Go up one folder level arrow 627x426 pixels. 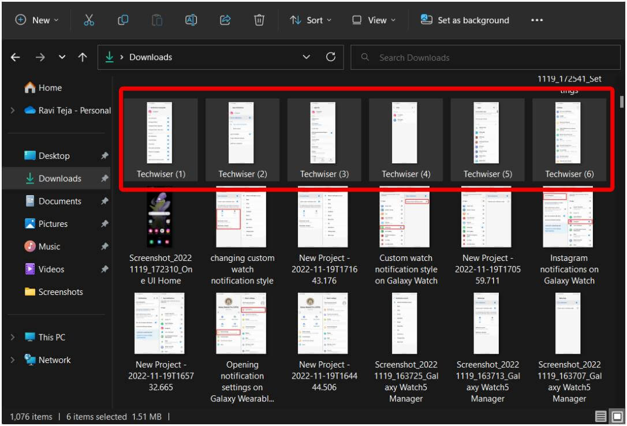[x=83, y=57]
